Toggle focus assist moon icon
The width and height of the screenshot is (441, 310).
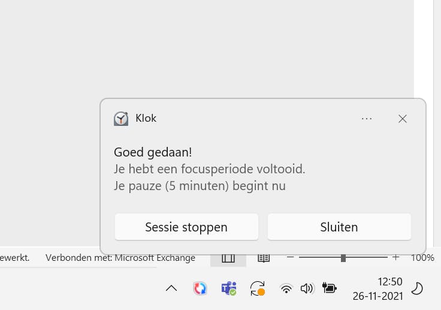click(x=417, y=288)
